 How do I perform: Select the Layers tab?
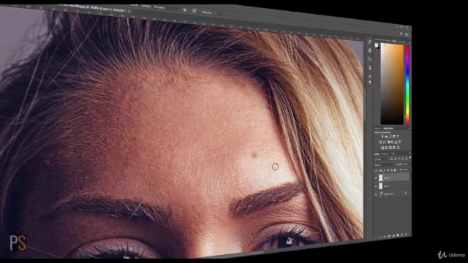[377, 153]
